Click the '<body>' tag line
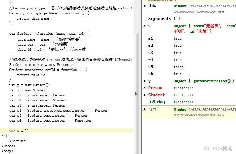This screenshot has width=236, height=154. pyautogui.click(x=7, y=151)
